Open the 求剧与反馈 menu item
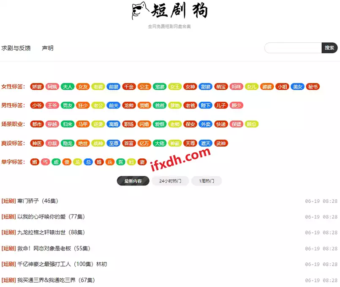Viewport: 340px width, 287px height. point(16,48)
